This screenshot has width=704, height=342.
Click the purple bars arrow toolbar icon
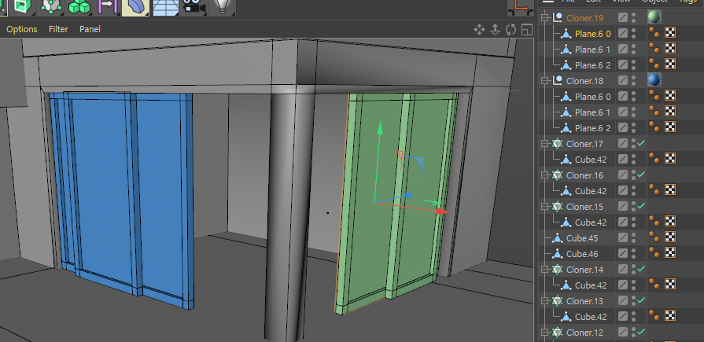tap(107, 6)
